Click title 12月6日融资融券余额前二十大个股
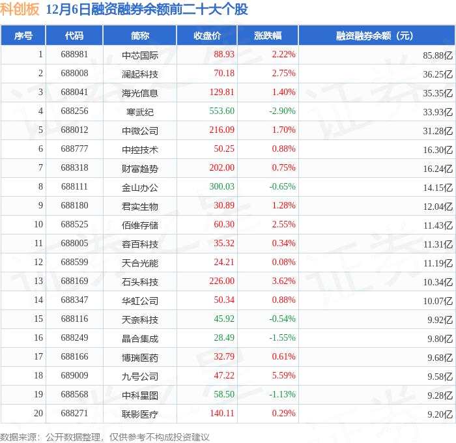456x443 pixels. pos(147,9)
